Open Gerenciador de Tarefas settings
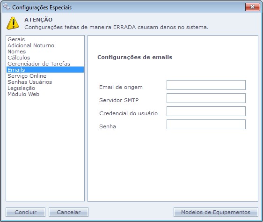The image size is (263, 222). 39,64
